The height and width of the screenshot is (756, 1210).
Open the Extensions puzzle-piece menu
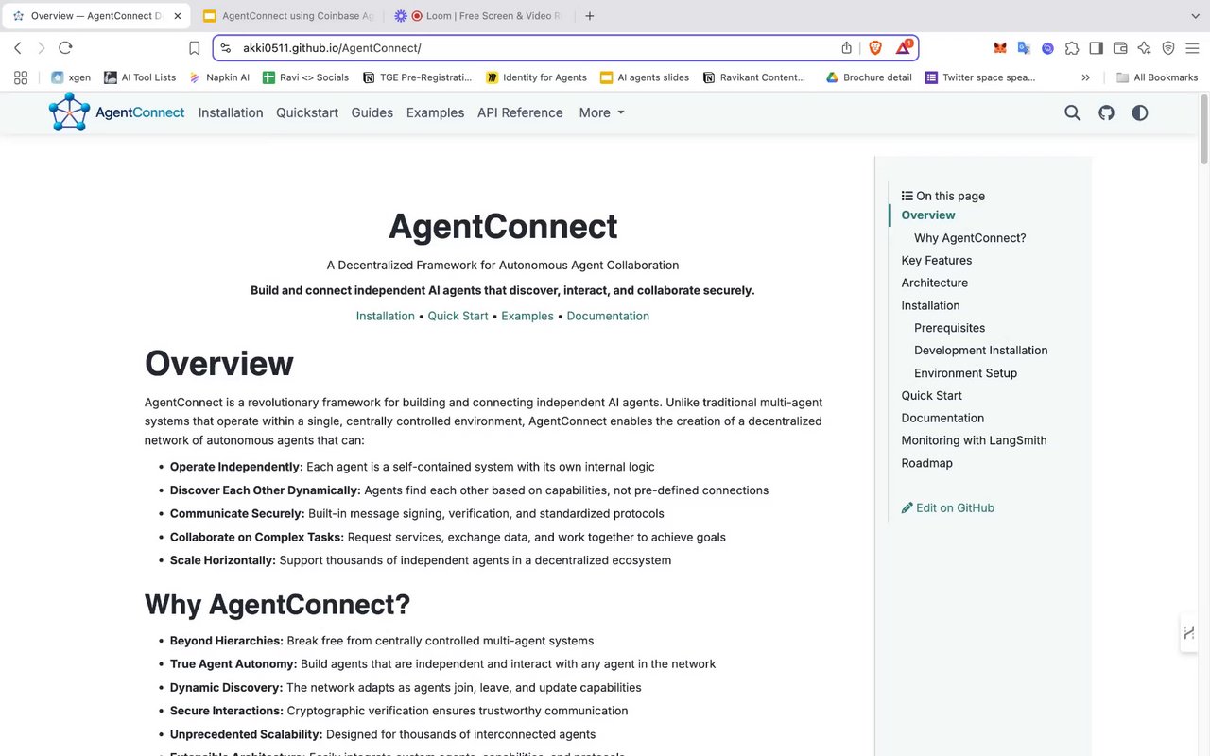pyautogui.click(x=1071, y=48)
